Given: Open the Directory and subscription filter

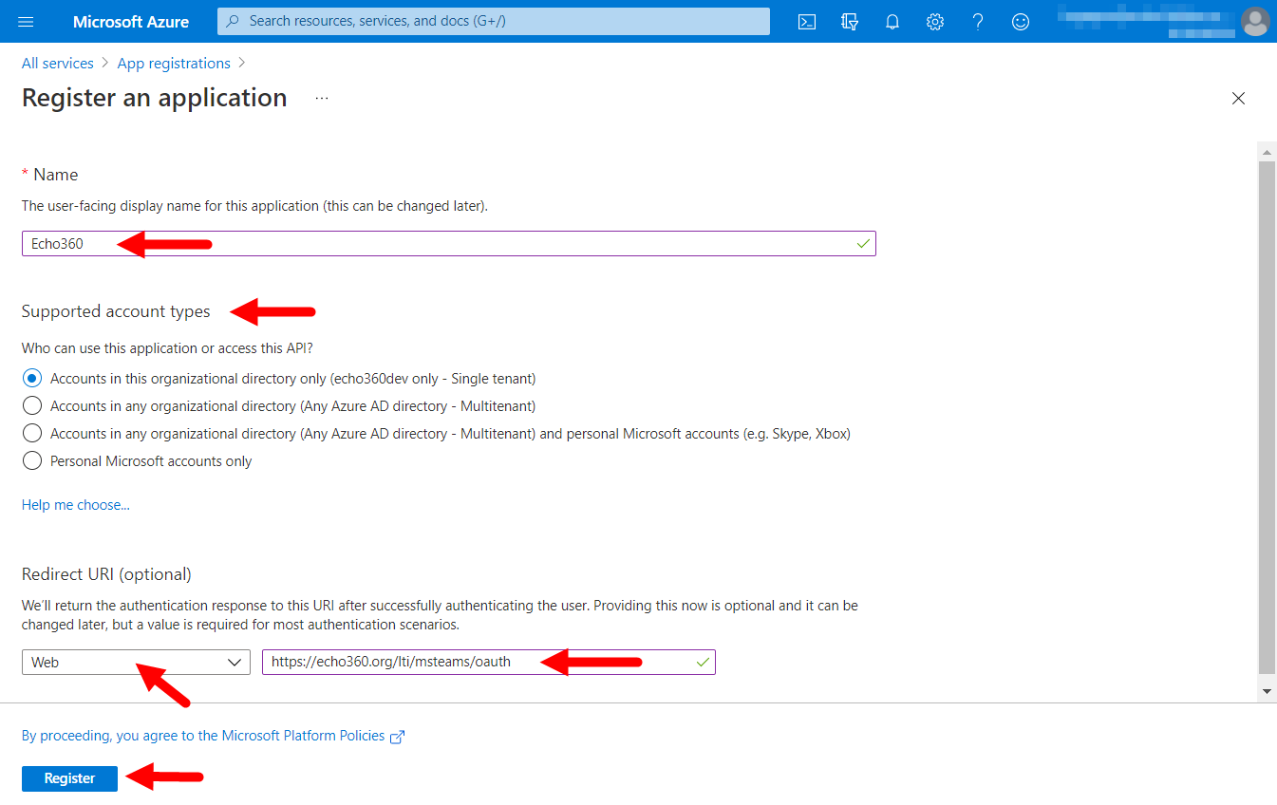Looking at the screenshot, I should (850, 21).
